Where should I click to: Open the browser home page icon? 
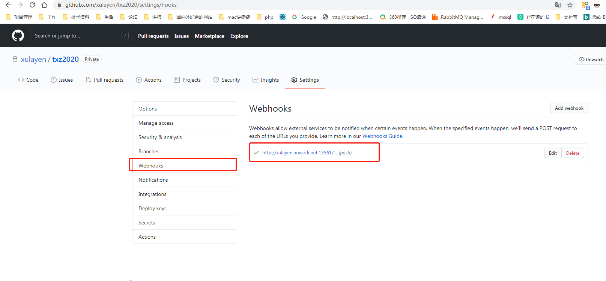click(44, 5)
